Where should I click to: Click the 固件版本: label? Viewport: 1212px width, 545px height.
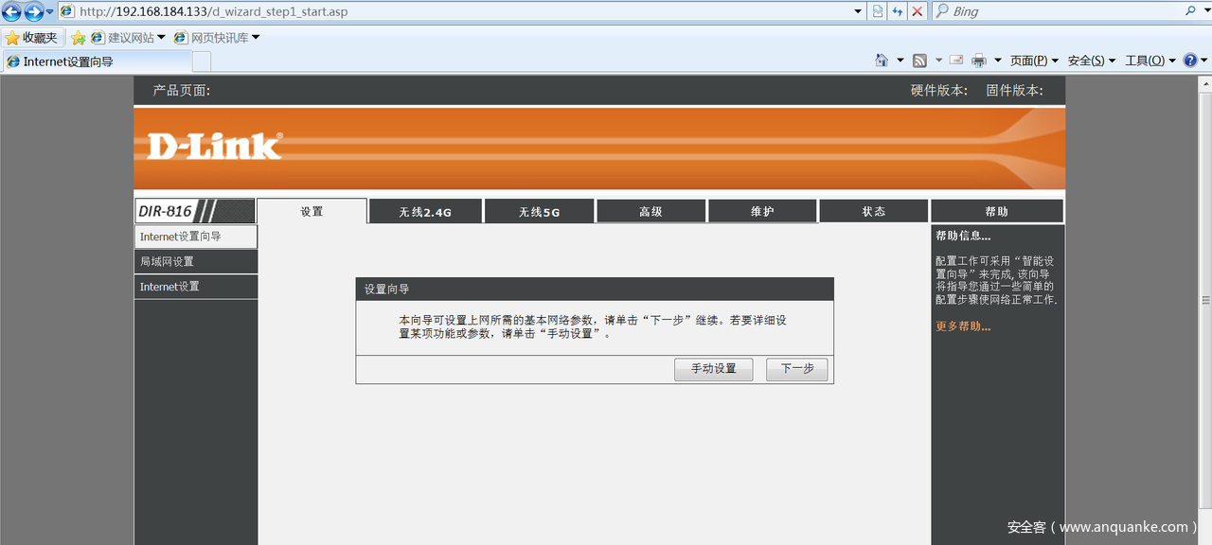pos(1015,91)
